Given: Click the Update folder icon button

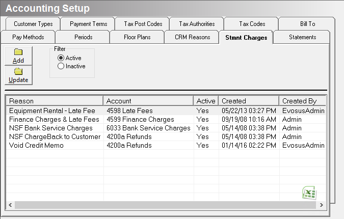Looking at the screenshot, I should click(18, 75).
